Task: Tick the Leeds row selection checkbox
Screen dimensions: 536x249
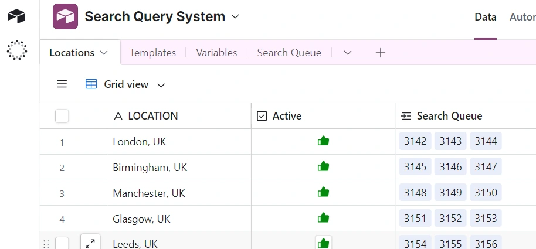Action: click(x=62, y=243)
